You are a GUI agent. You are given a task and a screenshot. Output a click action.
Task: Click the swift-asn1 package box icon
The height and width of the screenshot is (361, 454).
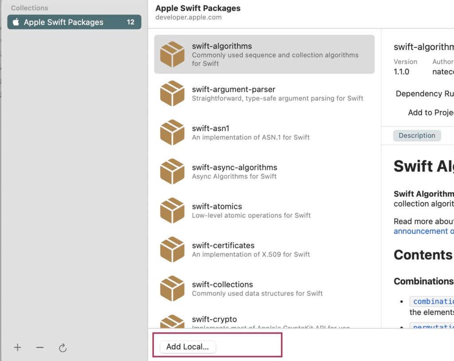172,132
